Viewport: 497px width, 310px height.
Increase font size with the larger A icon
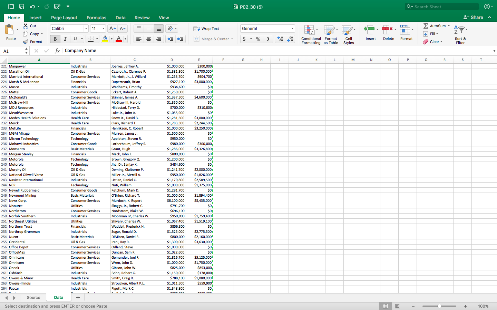coord(112,29)
